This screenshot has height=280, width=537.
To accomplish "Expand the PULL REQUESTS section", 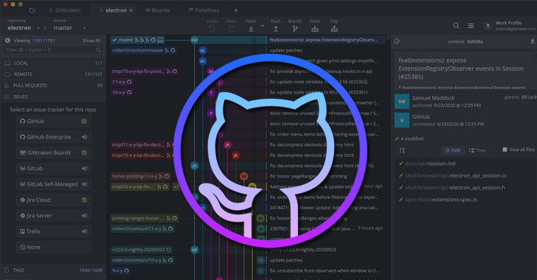I will pos(53,85).
